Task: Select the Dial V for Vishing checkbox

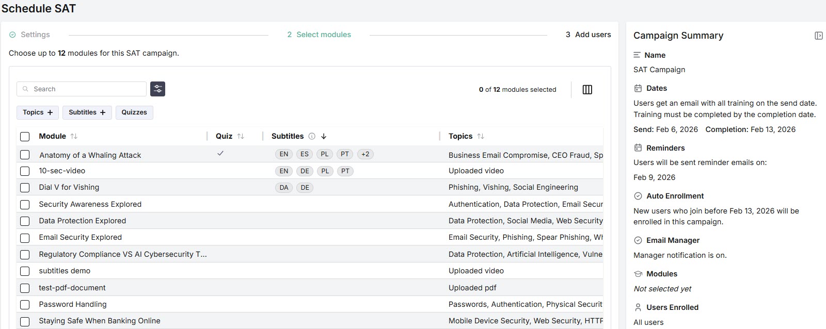Action: [x=25, y=188]
